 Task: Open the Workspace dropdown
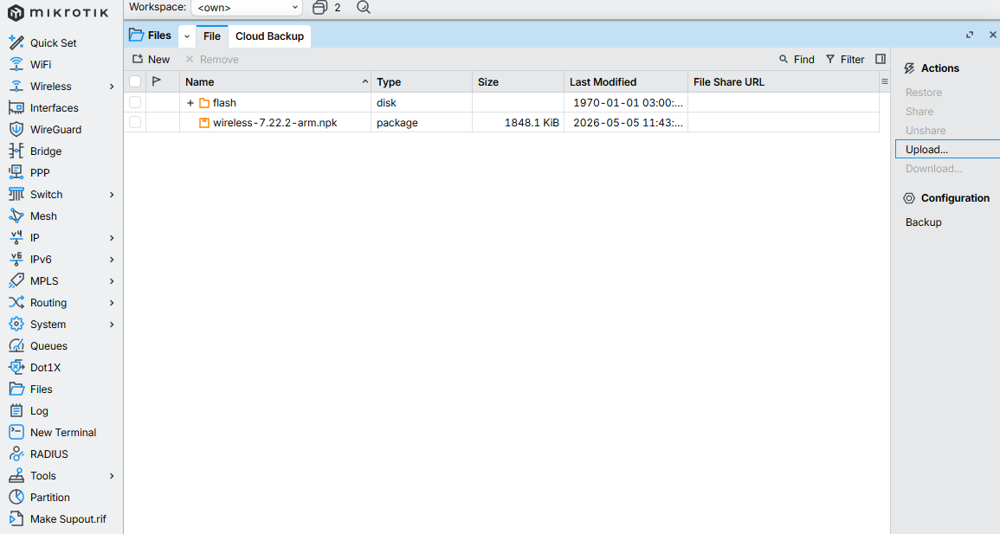click(246, 8)
